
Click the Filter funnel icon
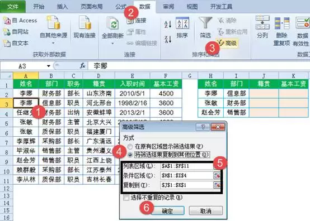tap(205, 23)
